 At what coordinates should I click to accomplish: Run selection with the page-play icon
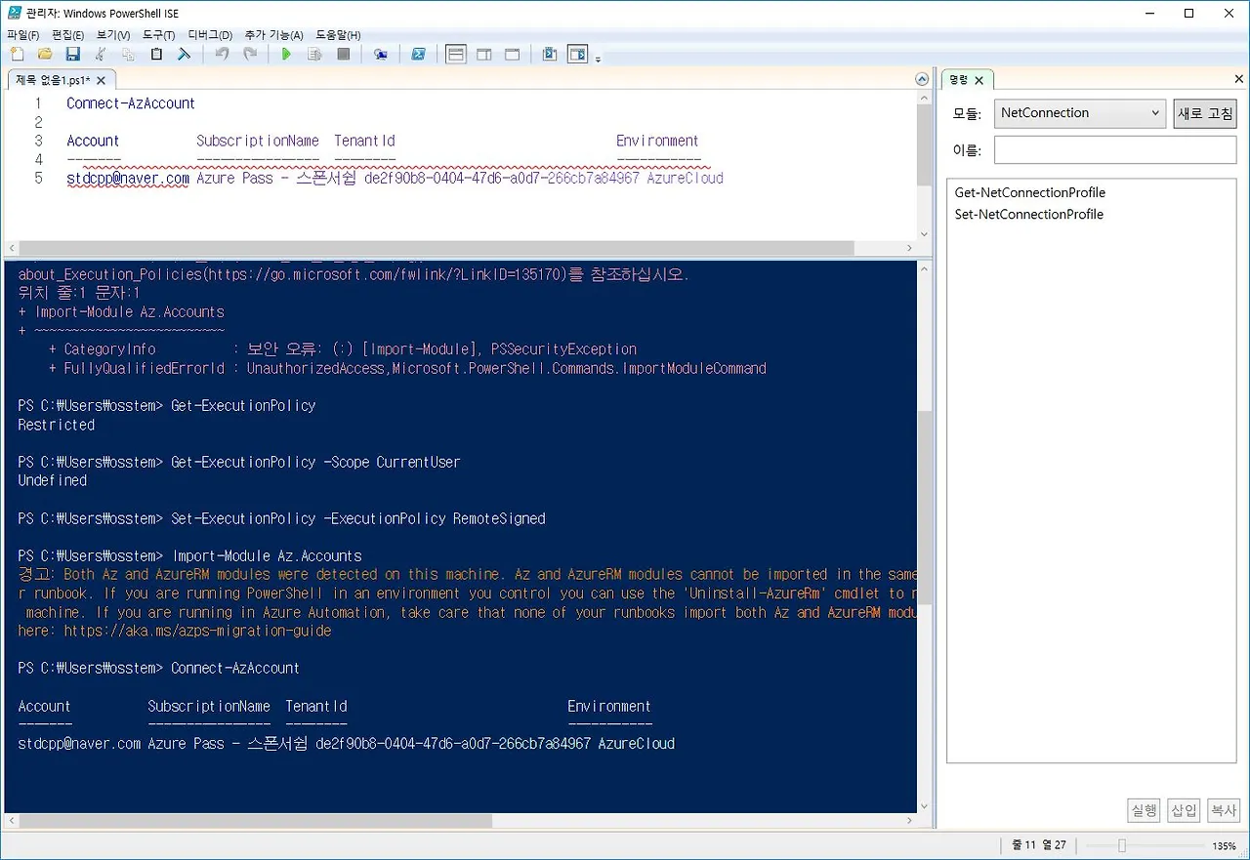pos(314,55)
